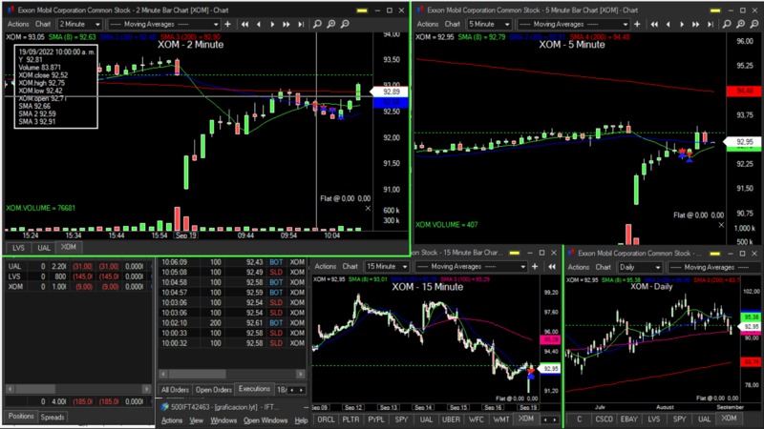
Task: Click the add study plus icon in 2 Minute chart
Action: (x=226, y=23)
